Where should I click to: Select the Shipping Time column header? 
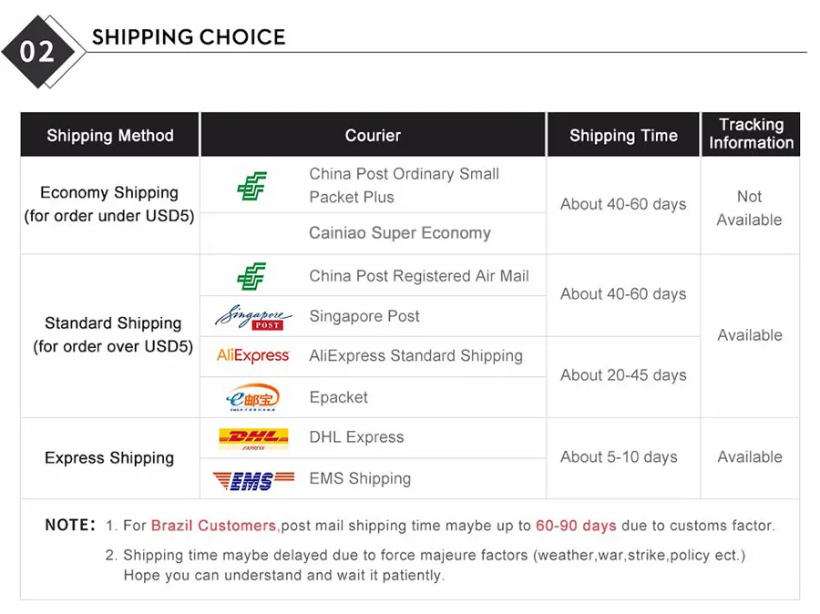tap(623, 135)
